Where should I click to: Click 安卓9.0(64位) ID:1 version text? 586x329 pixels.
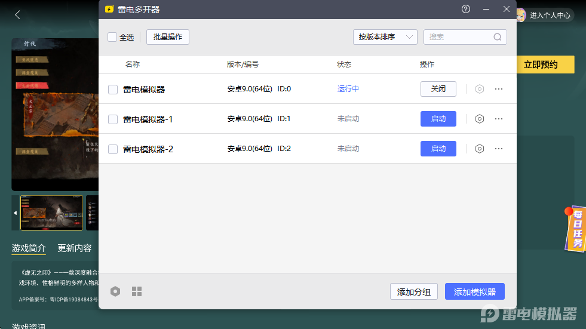pos(259,119)
